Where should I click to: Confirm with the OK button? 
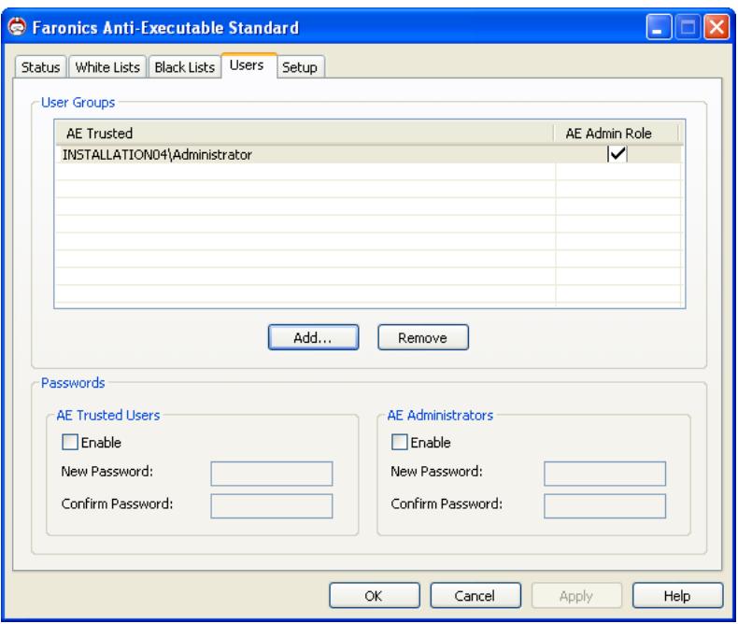[x=375, y=596]
